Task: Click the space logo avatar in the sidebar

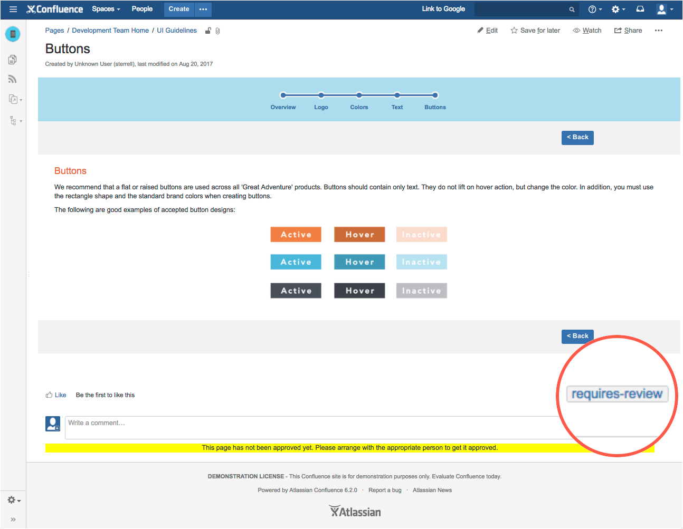Action: (12, 34)
